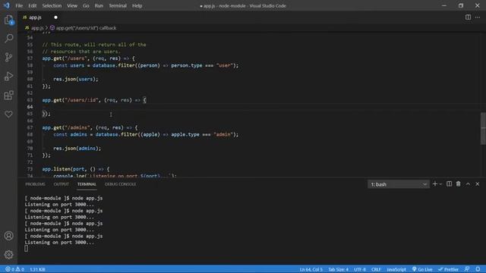Viewport: 486px width, 273px height.
Task: Select the app.js editor tab
Action: [x=35, y=17]
